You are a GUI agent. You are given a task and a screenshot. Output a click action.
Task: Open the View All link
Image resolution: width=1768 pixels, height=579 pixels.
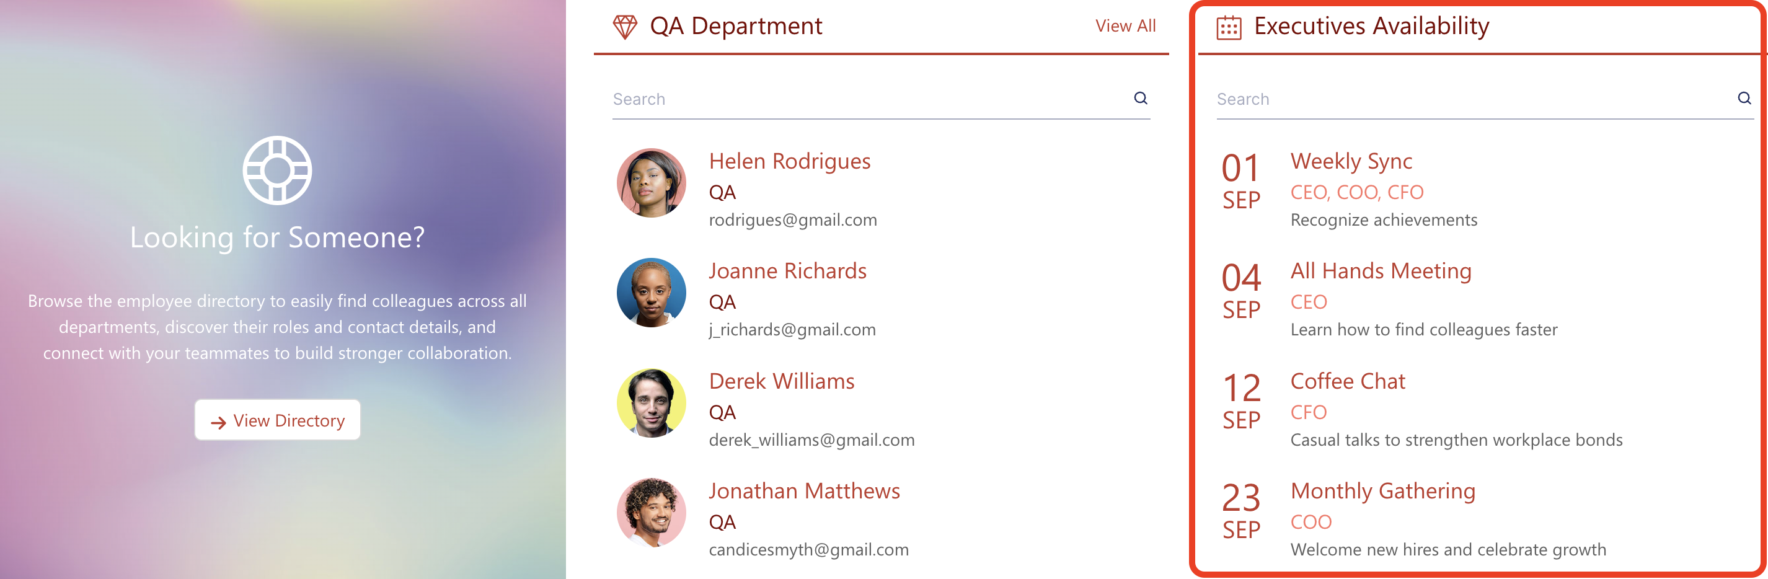click(1126, 25)
